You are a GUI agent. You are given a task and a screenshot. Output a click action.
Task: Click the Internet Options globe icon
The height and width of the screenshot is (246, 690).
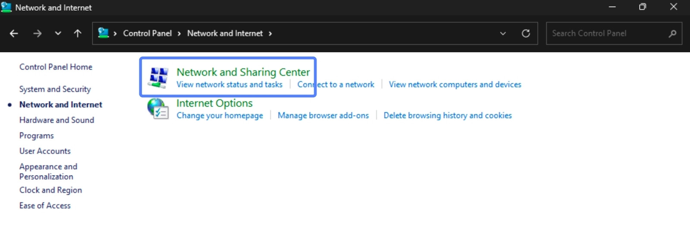pyautogui.click(x=158, y=108)
